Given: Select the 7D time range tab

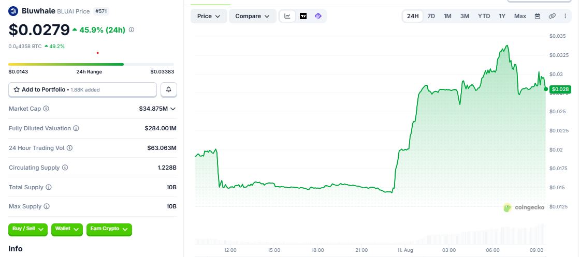Looking at the screenshot, I should (431, 16).
